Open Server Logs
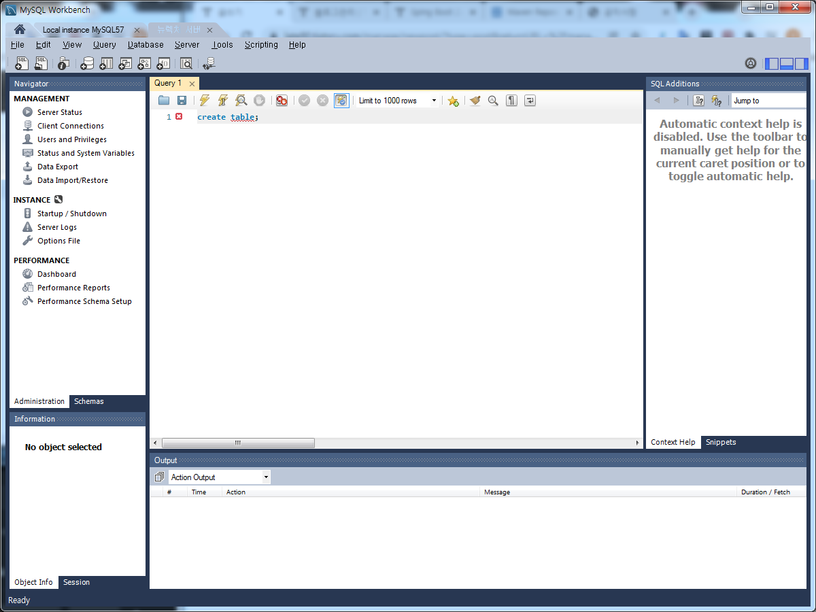 click(57, 227)
